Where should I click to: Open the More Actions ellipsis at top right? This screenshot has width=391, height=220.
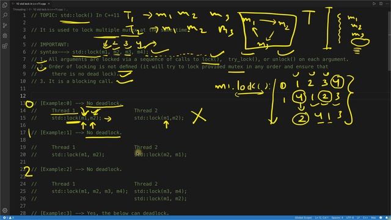(x=388, y=4)
